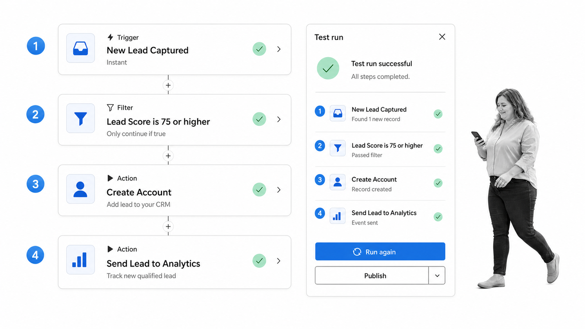This screenshot has width=585, height=329.
Task: Add a step after Create Account
Action: [168, 226]
